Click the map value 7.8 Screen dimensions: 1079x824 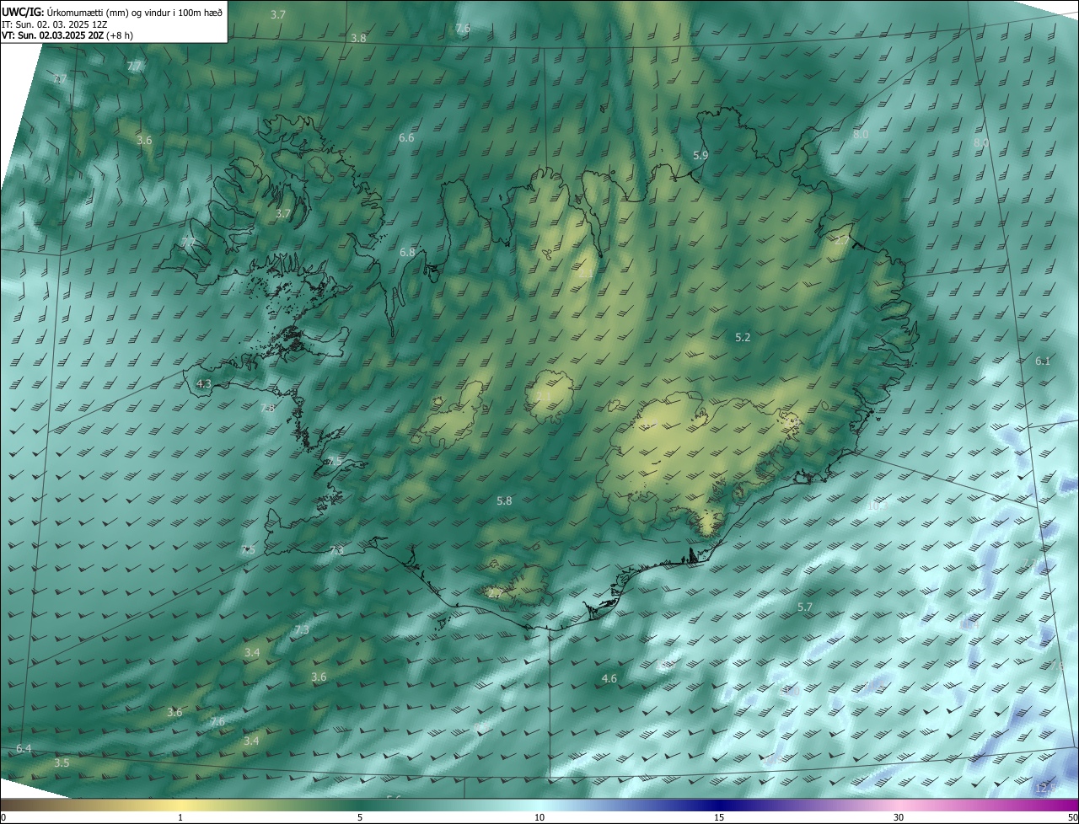click(267, 408)
